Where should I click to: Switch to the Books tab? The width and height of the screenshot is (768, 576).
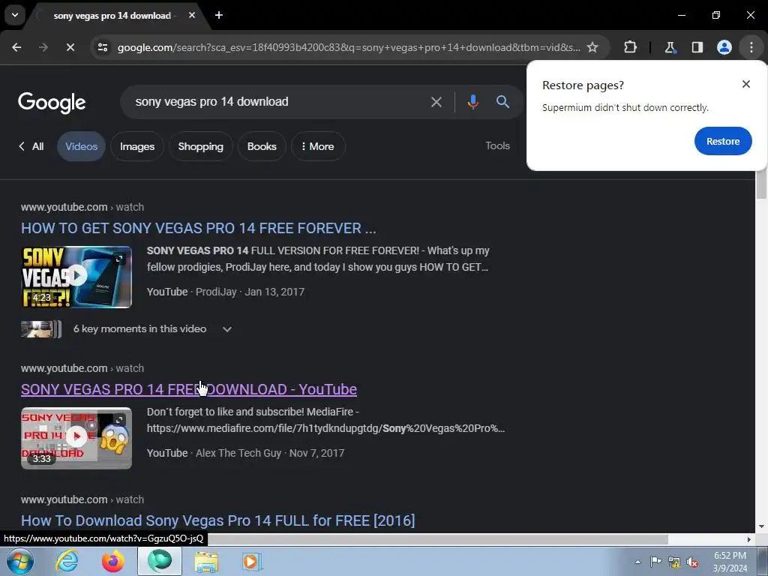point(262,146)
